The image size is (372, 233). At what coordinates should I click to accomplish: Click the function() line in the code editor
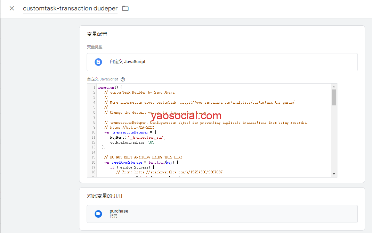point(110,87)
